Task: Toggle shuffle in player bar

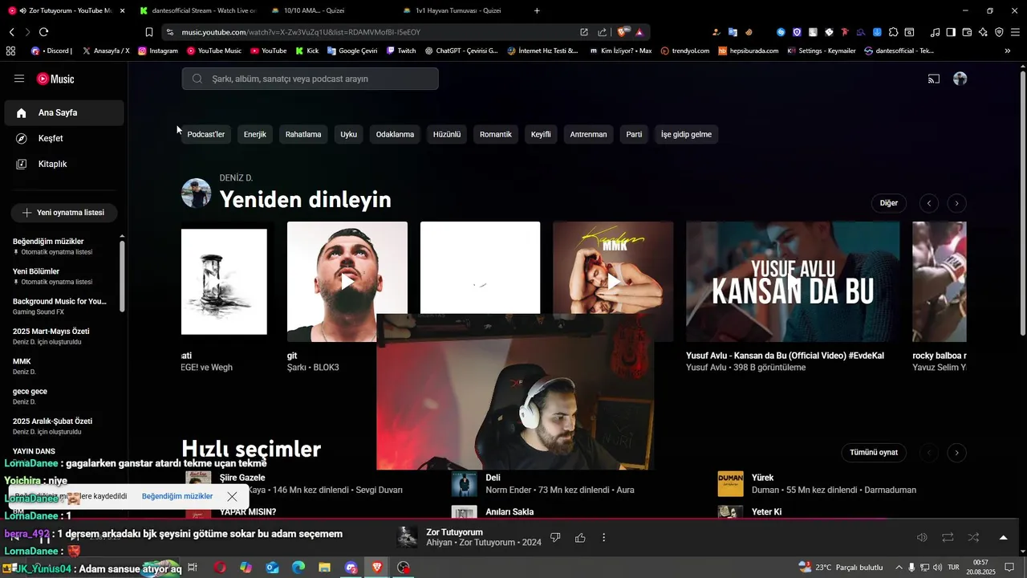Action: 973,537
